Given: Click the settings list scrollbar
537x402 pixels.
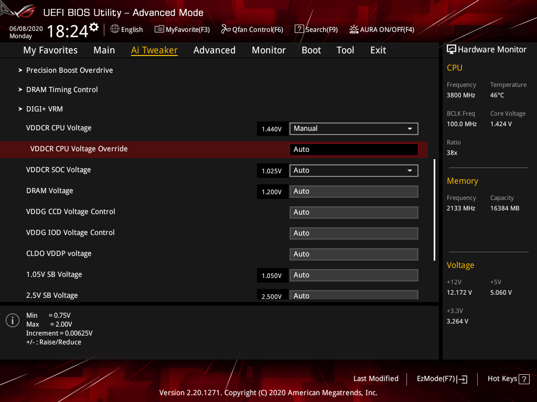Looking at the screenshot, I should pos(434,210).
